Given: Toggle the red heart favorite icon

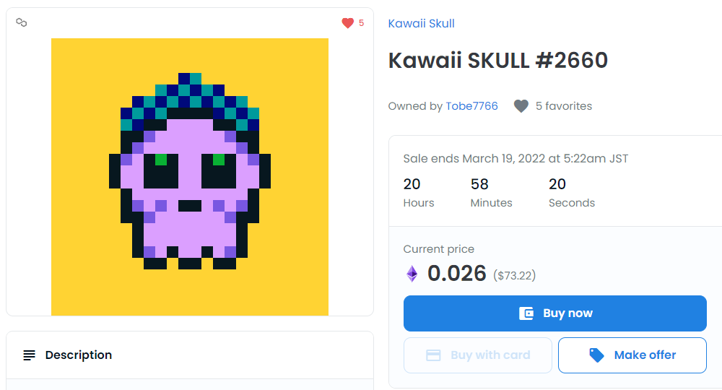Looking at the screenshot, I should click(x=348, y=22).
